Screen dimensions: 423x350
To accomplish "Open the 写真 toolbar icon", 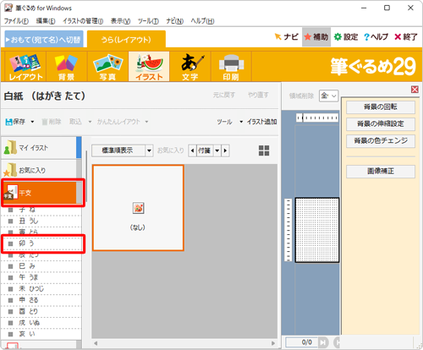I will point(107,67).
